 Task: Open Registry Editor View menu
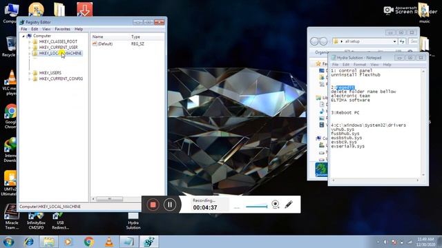click(46, 29)
